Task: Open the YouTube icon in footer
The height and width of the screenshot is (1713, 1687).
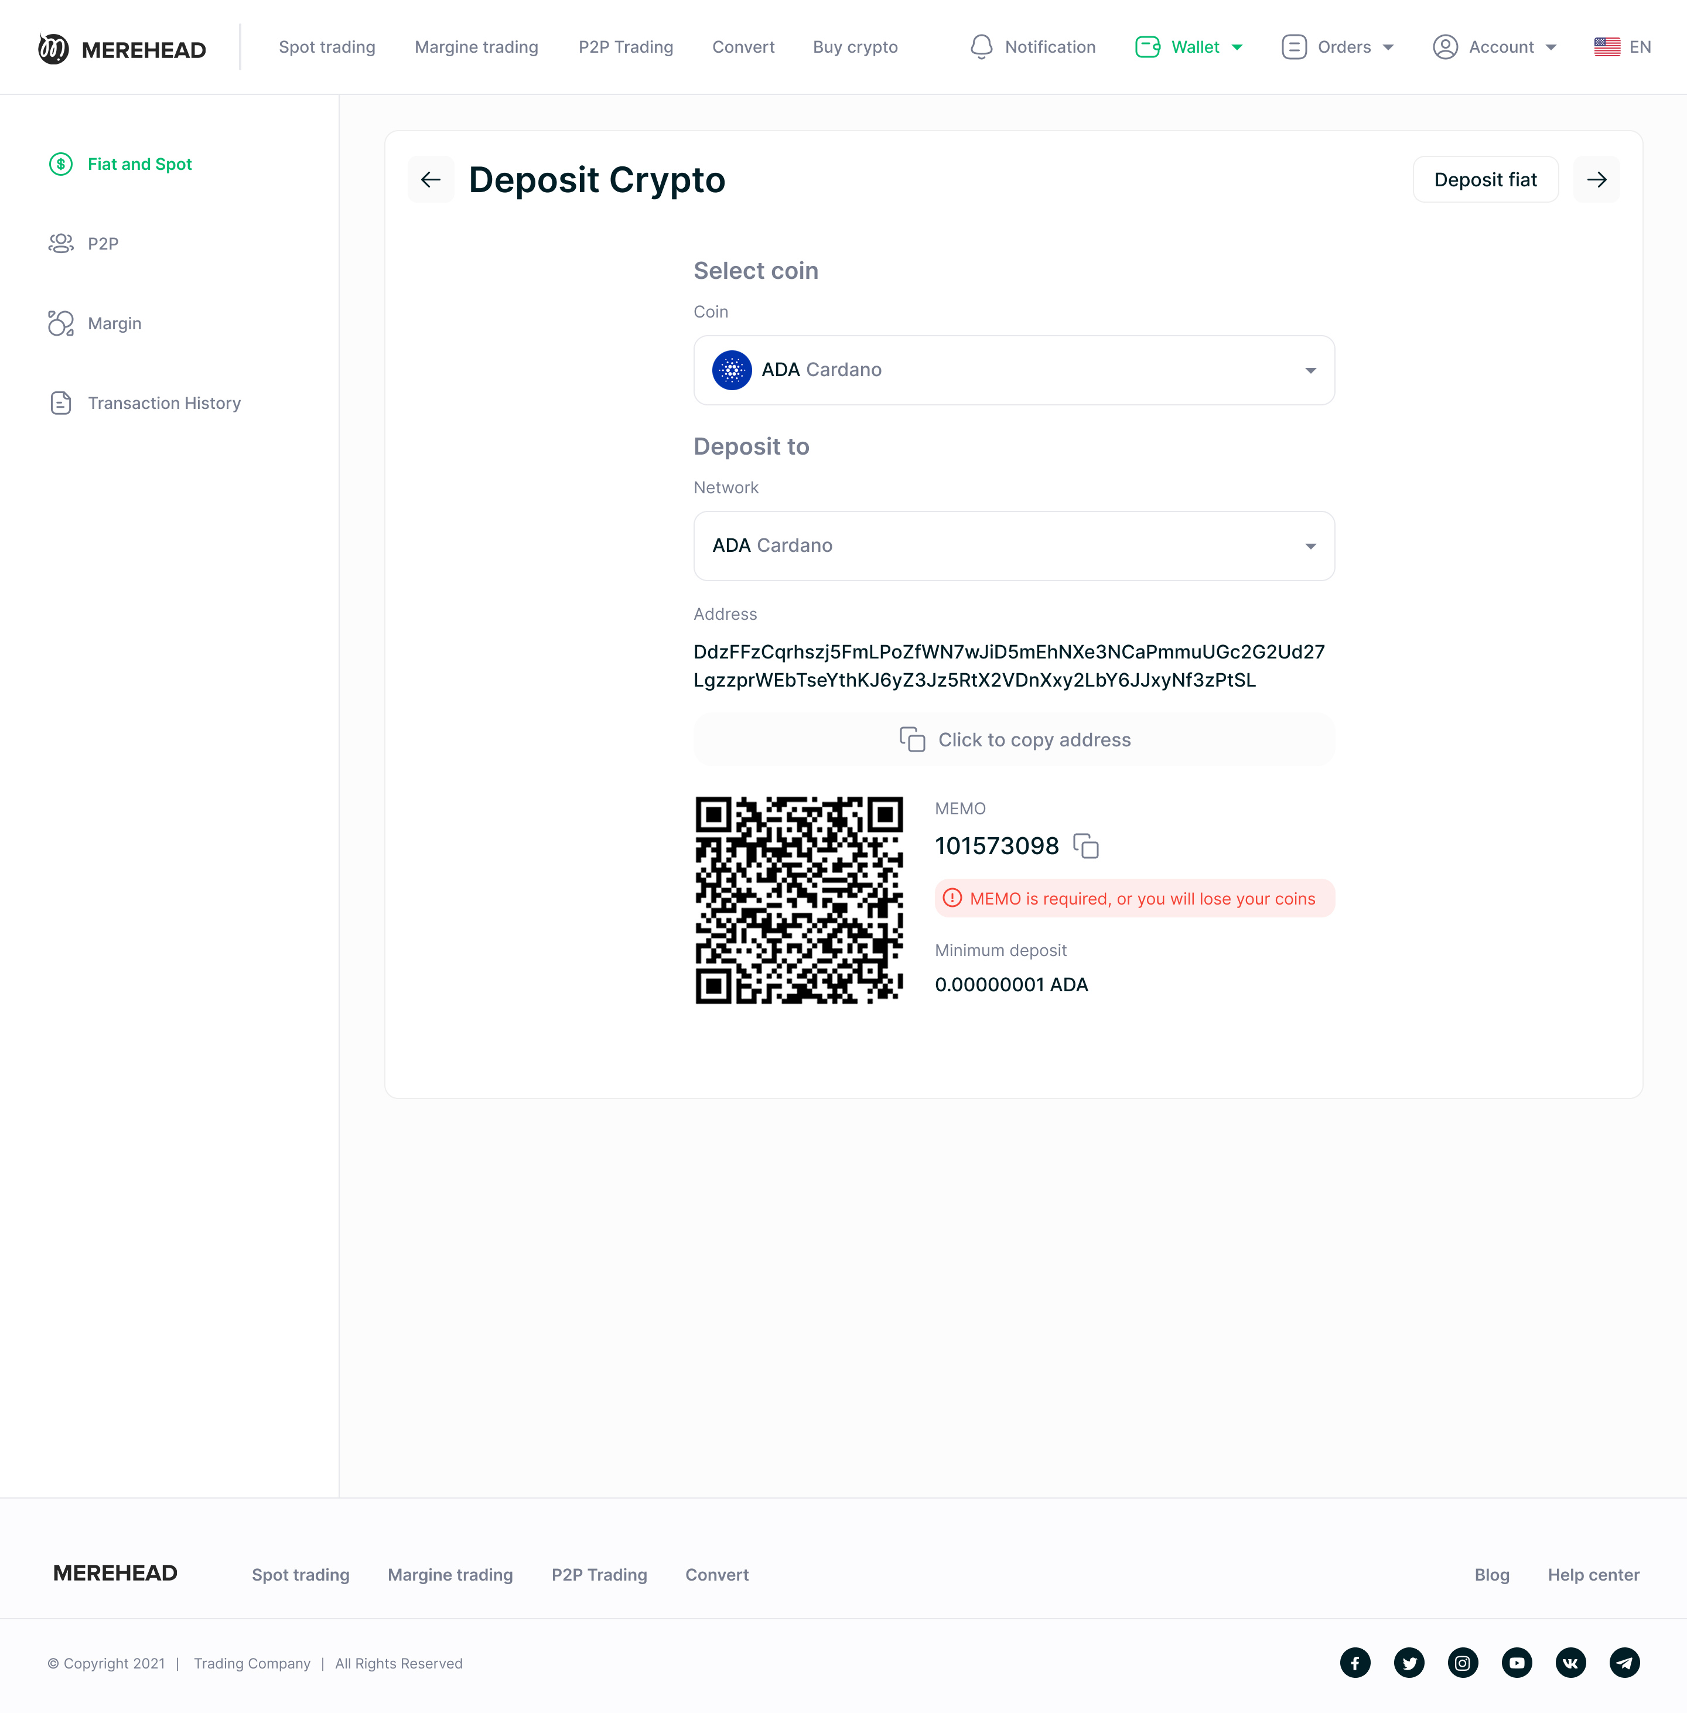Action: coord(1516,1663)
